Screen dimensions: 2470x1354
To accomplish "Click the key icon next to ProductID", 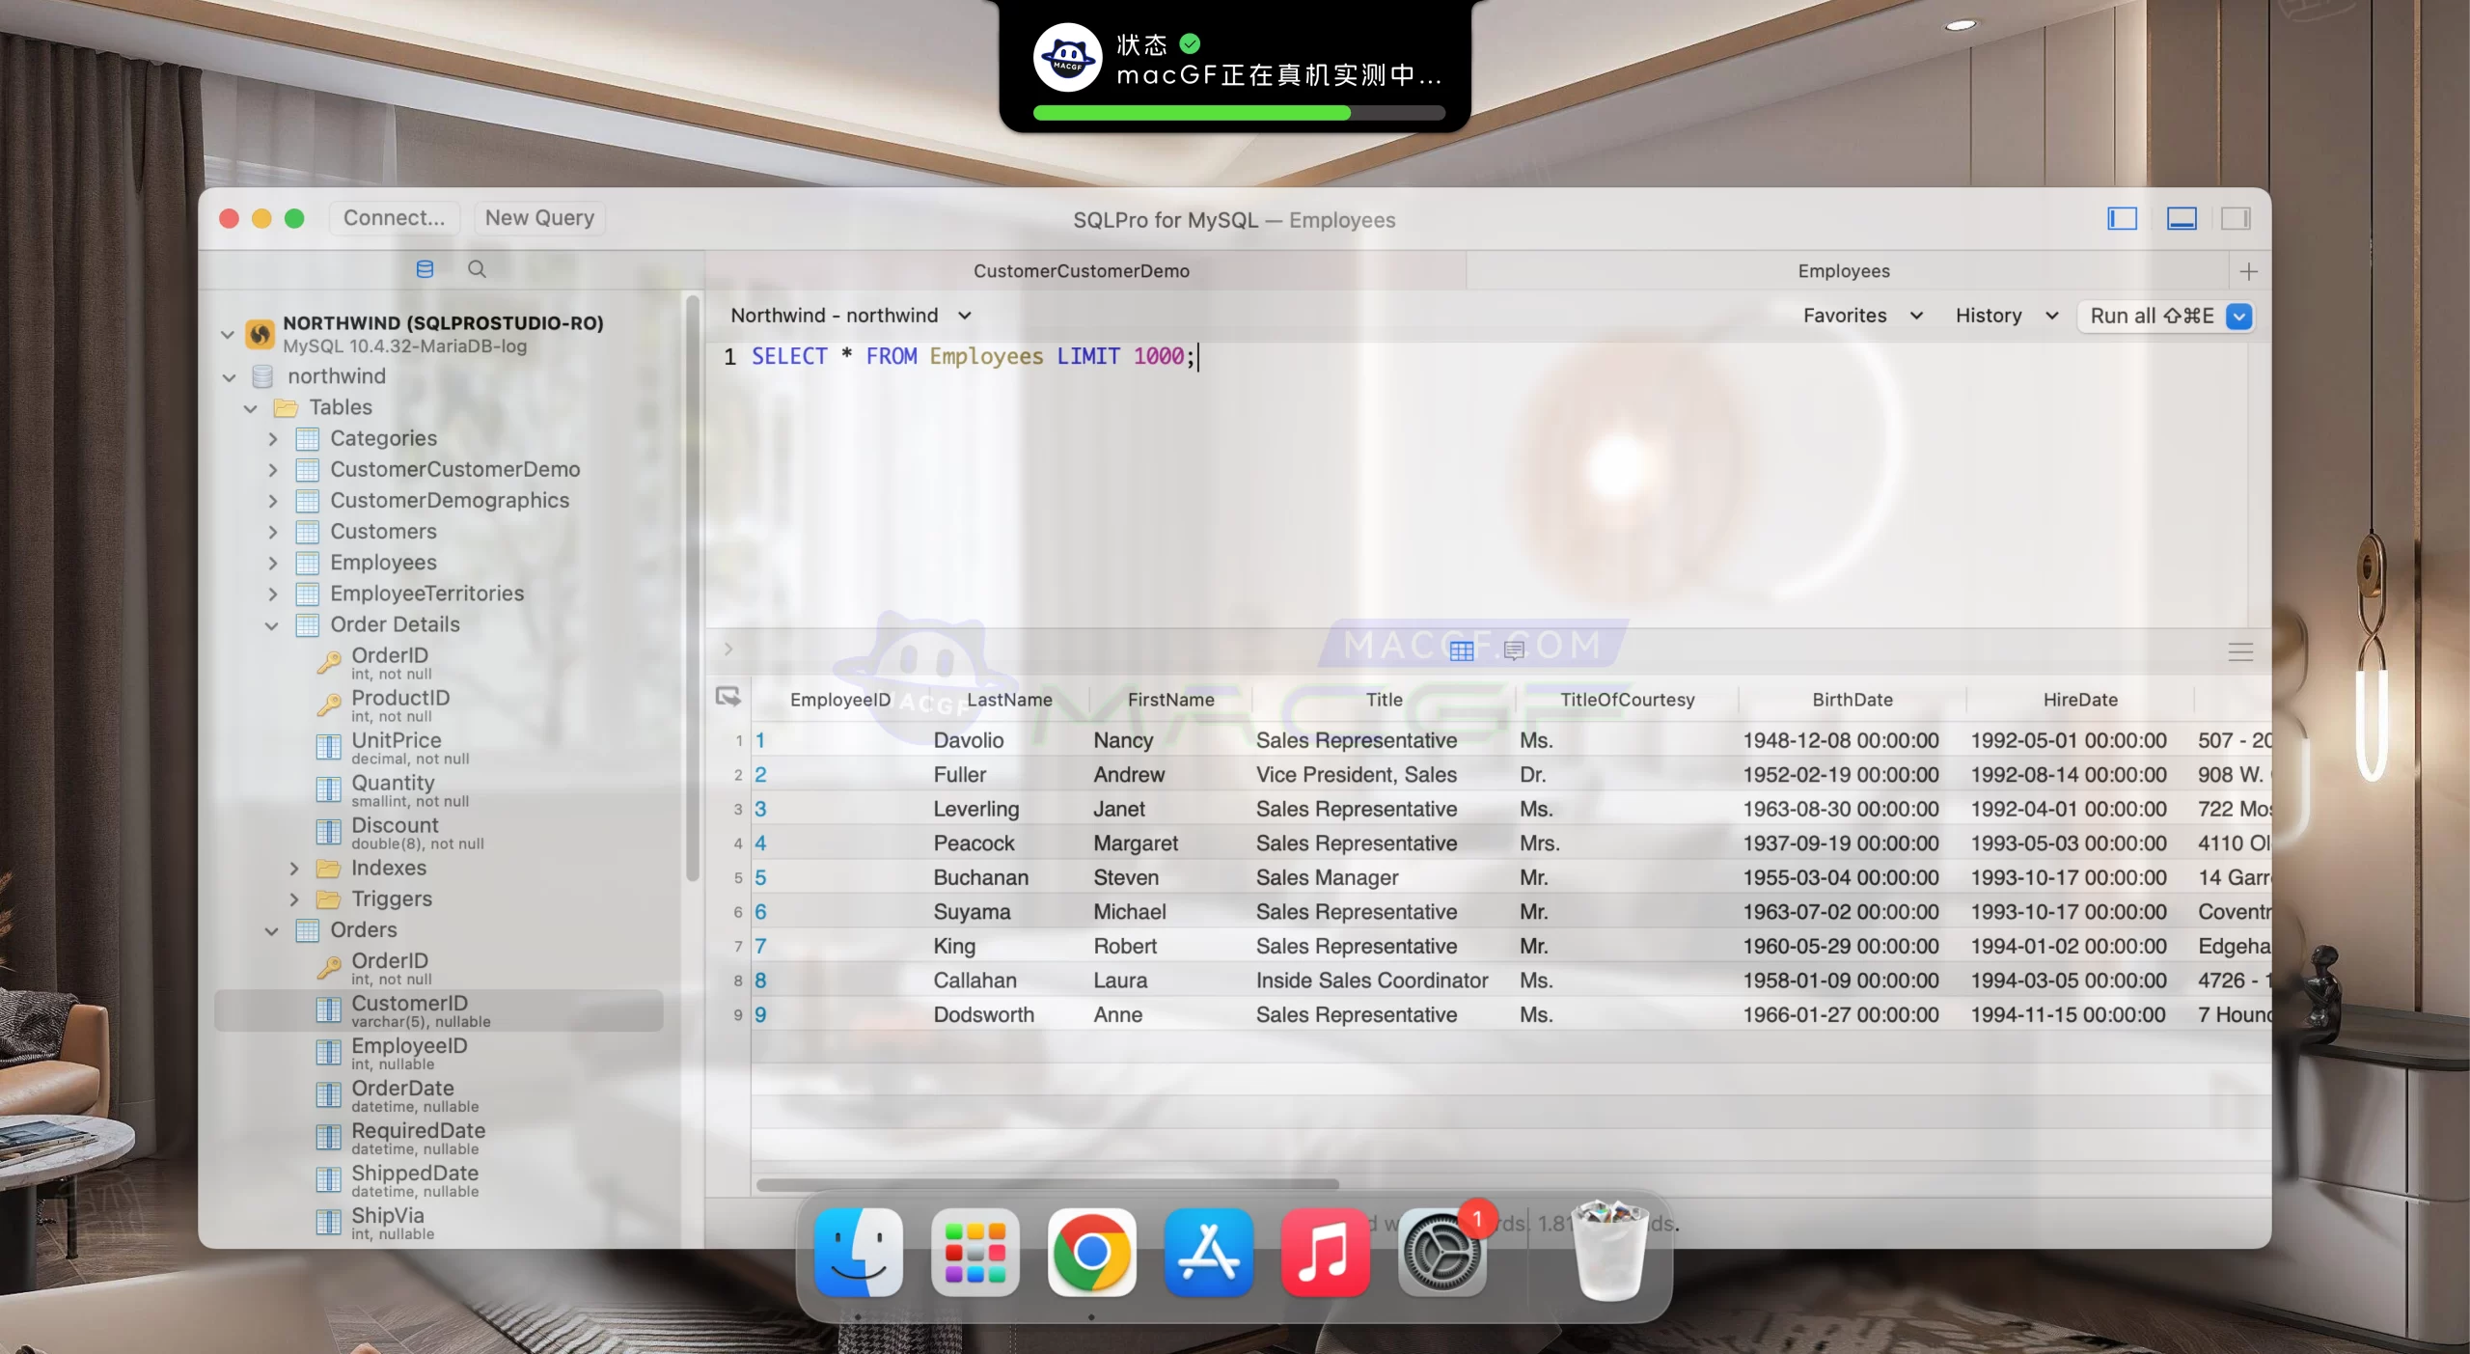I will (329, 705).
